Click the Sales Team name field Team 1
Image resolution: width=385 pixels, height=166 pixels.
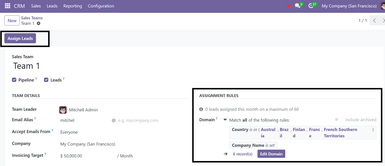click(26, 66)
